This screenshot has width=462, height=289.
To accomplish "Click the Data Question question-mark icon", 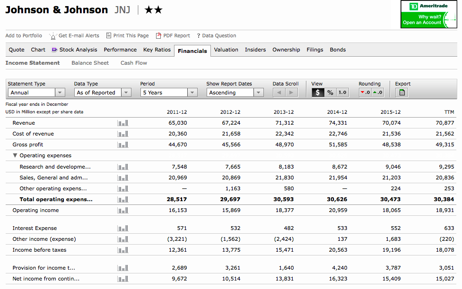I will click(199, 35).
